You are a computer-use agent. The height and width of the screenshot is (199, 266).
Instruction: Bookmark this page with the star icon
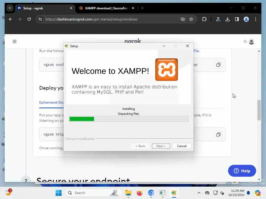coord(191,19)
